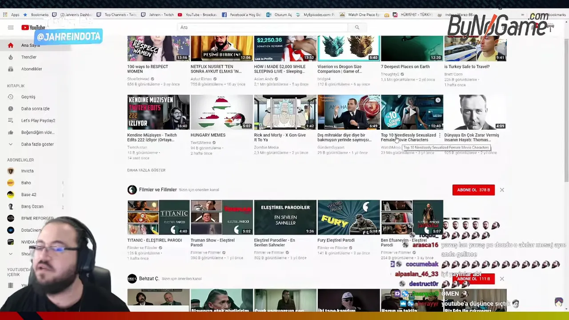
Task: Open Let's Play Payday2 playlist icon
Action: point(11,120)
